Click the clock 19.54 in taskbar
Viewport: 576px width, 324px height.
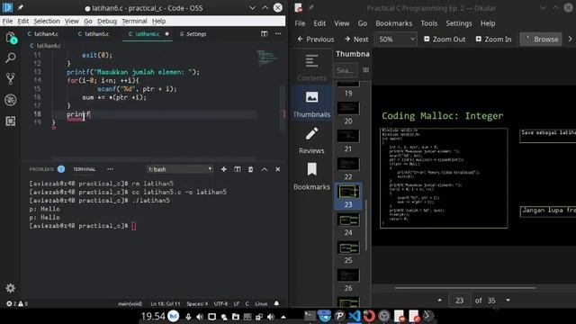[x=153, y=316]
